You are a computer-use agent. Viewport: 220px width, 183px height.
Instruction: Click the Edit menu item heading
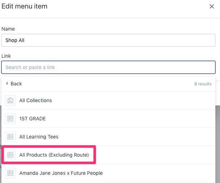click(x=24, y=6)
